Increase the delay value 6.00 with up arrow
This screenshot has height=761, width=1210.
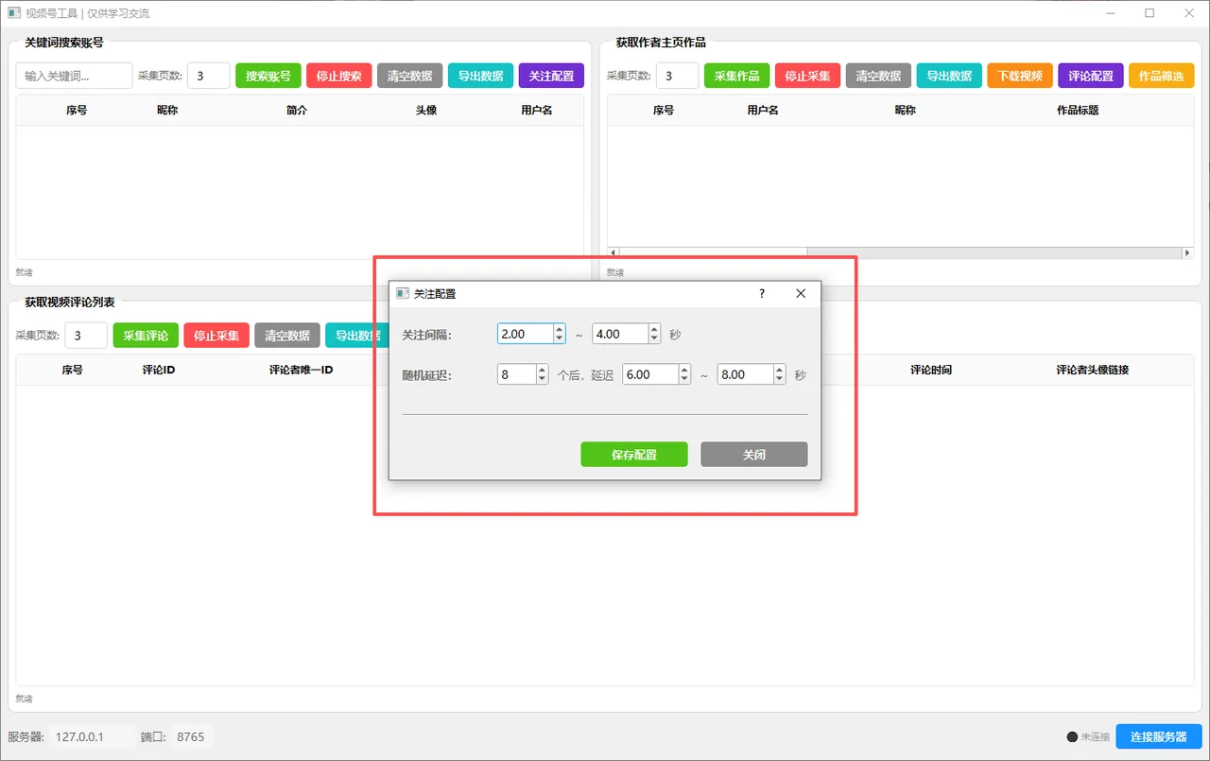click(684, 370)
